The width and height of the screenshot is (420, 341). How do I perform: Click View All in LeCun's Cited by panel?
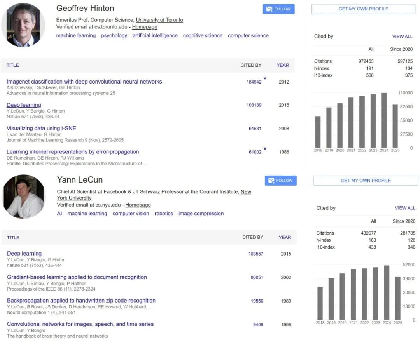click(x=405, y=208)
